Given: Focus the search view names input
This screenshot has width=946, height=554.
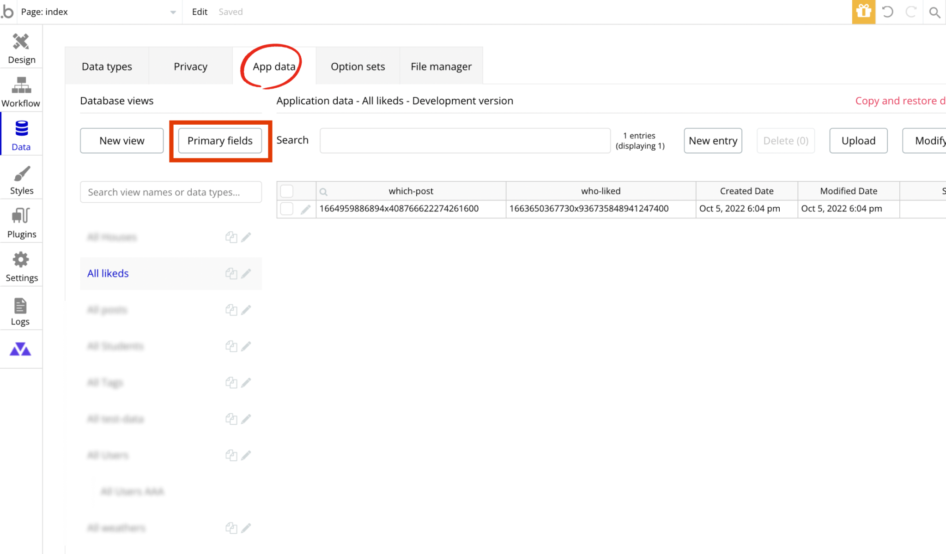Looking at the screenshot, I should click(171, 192).
